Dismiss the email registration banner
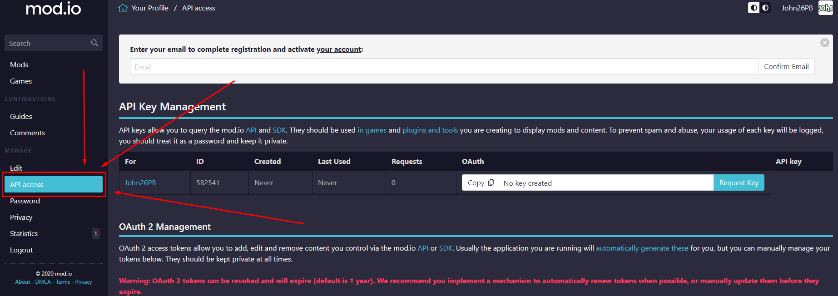 pos(825,43)
